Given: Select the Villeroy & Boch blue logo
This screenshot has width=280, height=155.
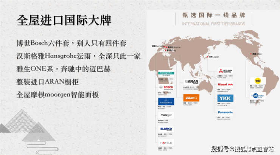Looking at the screenshot, I should [x=166, y=101].
